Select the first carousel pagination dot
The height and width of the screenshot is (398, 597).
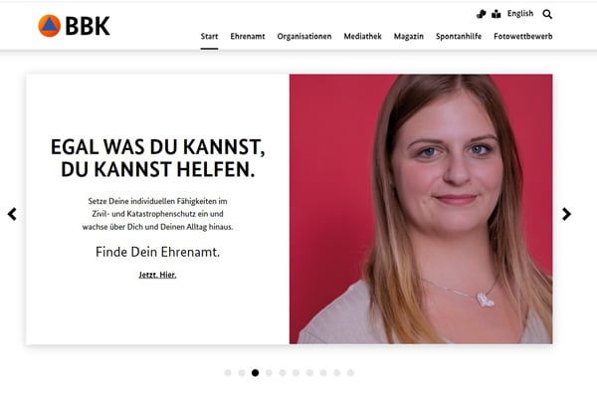(x=228, y=372)
